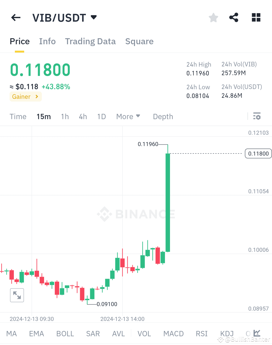The image size is (272, 345).
Task: Navigate back using the arrow icon
Action: pos(16,17)
